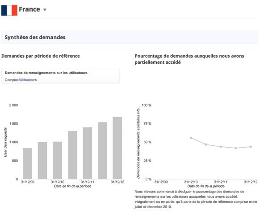Select the Comptes/Utilisateurs link
The height and width of the screenshot is (222, 268).
click(x=21, y=80)
